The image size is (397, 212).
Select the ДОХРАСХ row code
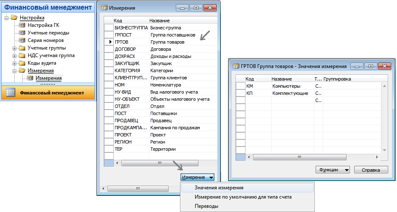pos(131,56)
